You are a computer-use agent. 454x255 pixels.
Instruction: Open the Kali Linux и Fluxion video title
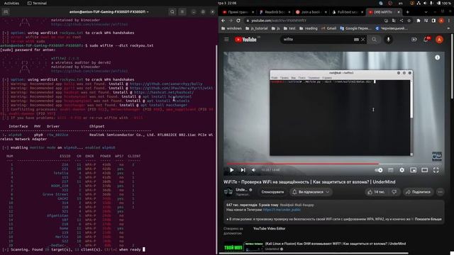click(335, 244)
